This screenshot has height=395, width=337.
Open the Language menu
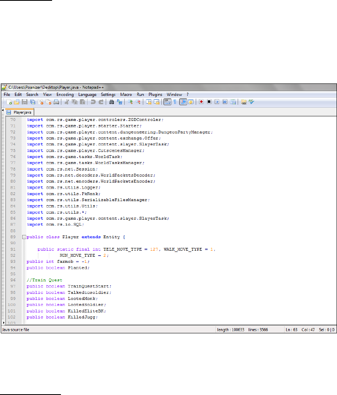coord(87,94)
